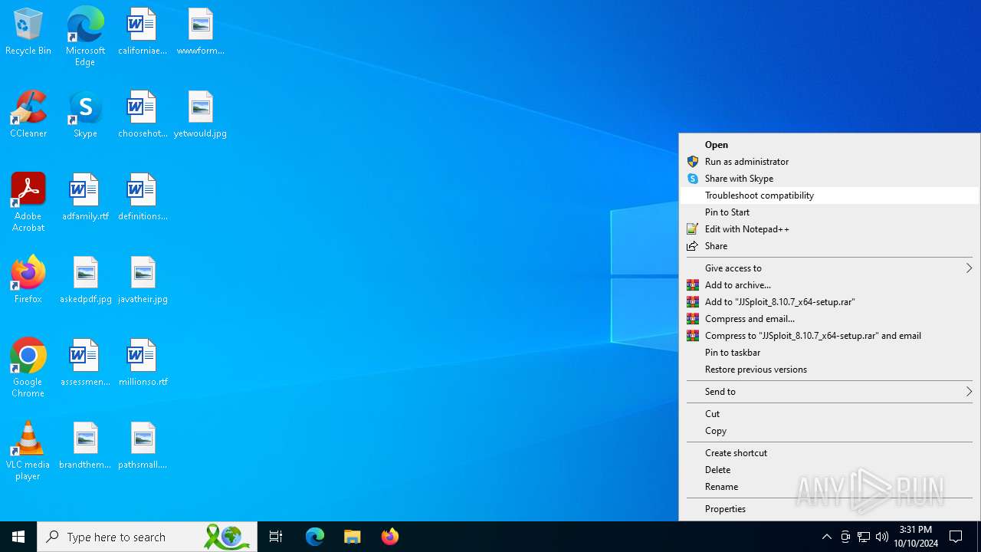The width and height of the screenshot is (981, 552).
Task: Choose Rename in the context menu
Action: (x=829, y=487)
